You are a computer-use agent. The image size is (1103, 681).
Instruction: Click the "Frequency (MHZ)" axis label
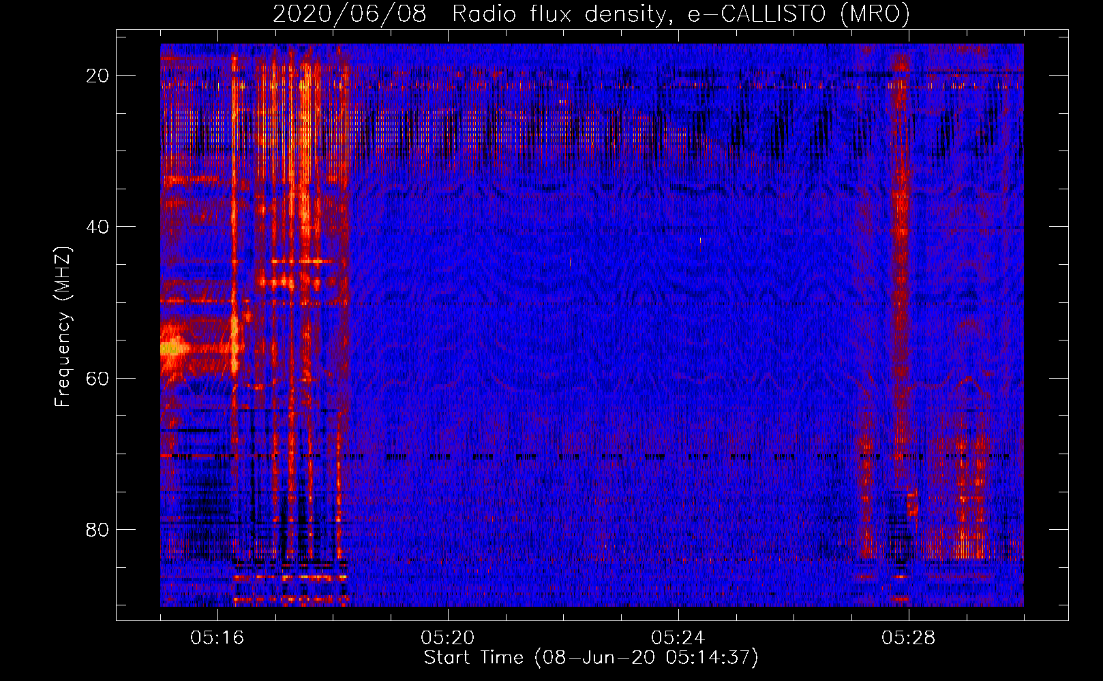tap(63, 327)
